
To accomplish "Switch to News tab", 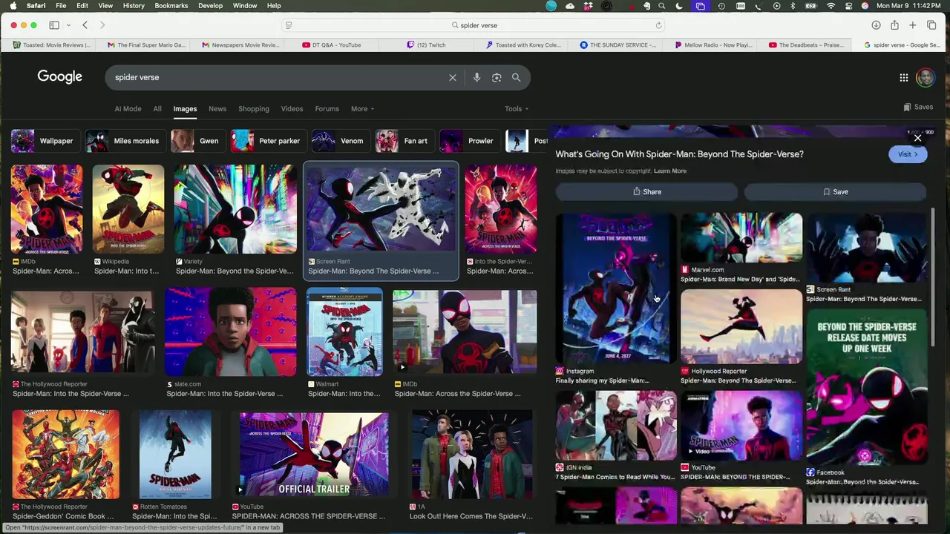I will coord(217,109).
